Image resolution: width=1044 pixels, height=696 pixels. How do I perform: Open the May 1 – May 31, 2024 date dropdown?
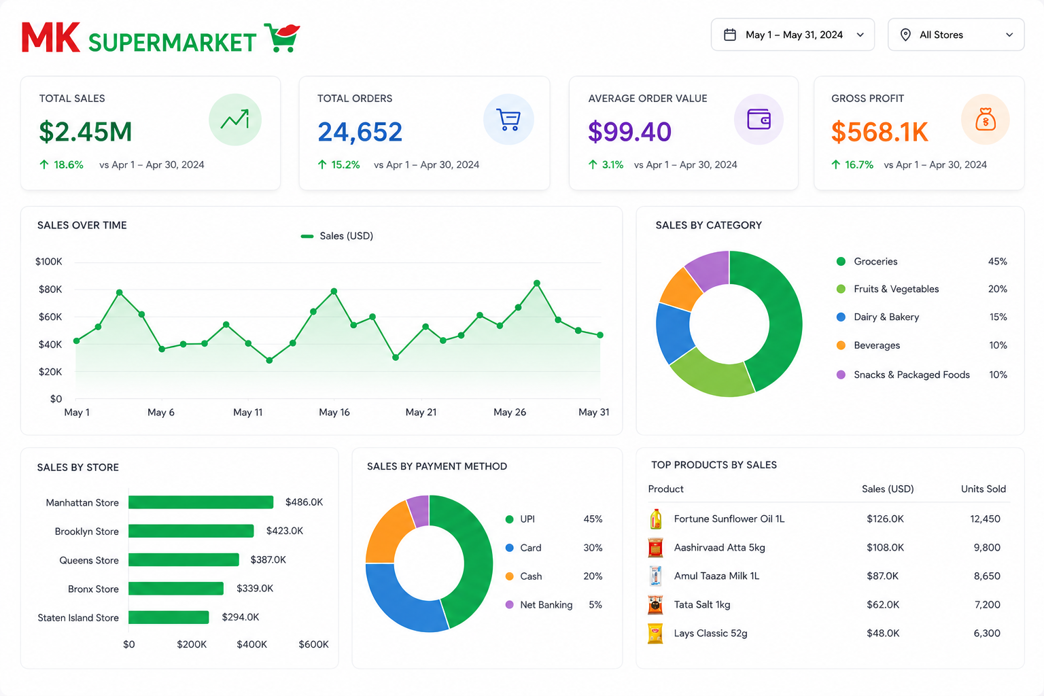793,35
